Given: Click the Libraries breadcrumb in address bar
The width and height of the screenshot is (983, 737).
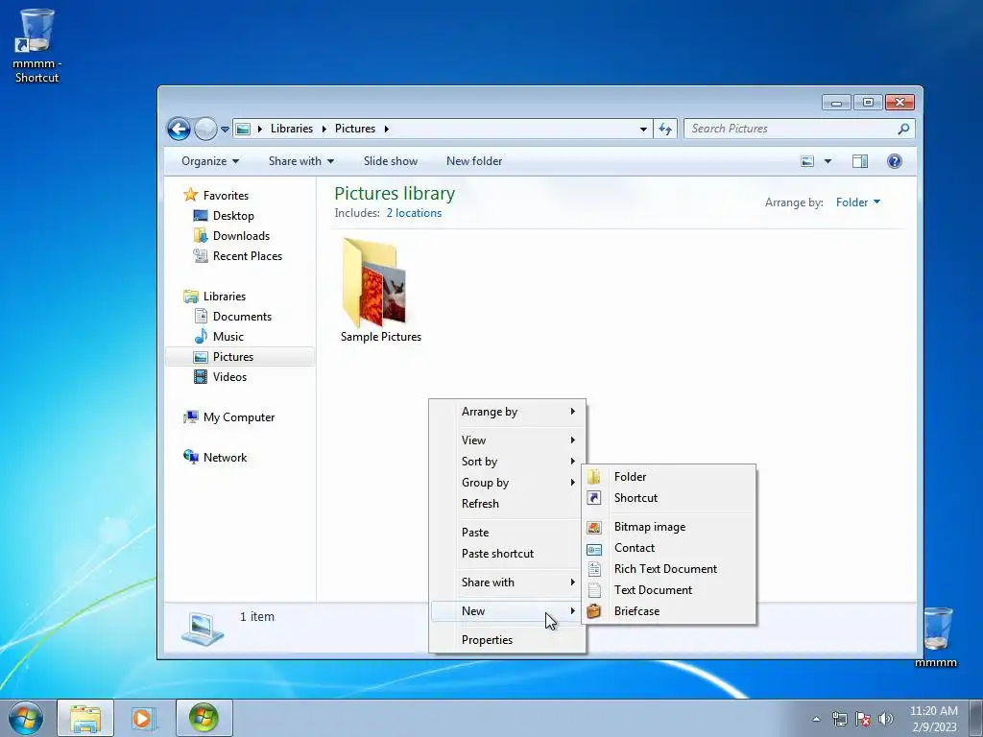Looking at the screenshot, I should click(x=292, y=129).
